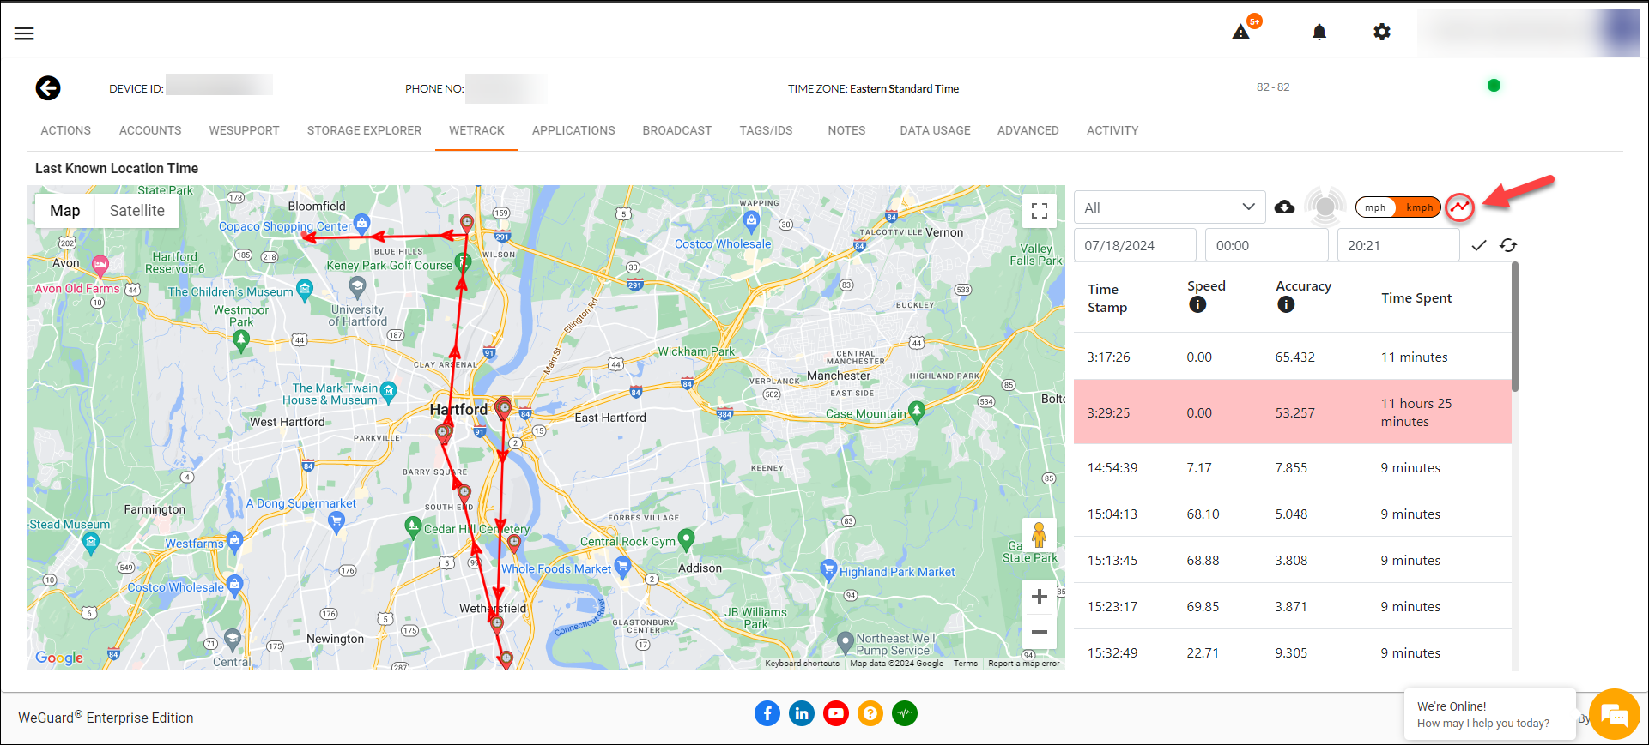The image size is (1649, 745).
Task: Open the NOTES tab
Action: (846, 131)
